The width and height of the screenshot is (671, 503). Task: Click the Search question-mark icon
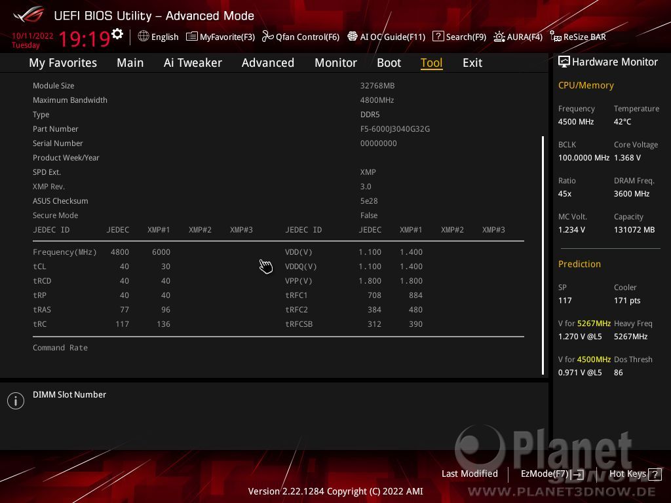coord(438,37)
